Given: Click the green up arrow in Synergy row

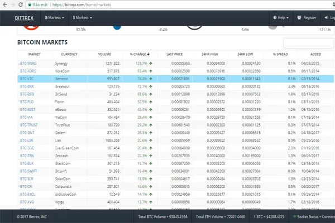Looking at the screenshot, I should pyautogui.click(x=151, y=64).
